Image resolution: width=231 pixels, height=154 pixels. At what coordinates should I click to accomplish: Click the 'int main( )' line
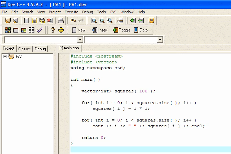click(85, 79)
